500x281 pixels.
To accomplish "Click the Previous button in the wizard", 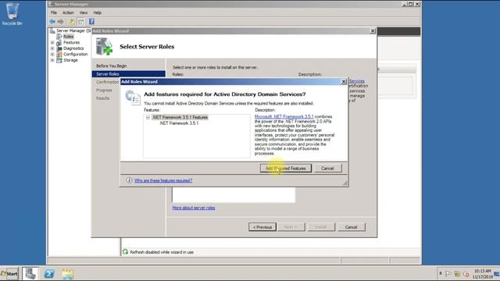I will coord(262,227).
